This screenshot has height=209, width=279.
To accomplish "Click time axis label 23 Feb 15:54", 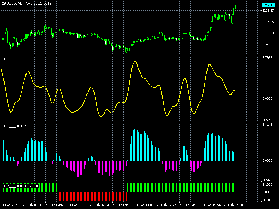I will click(211, 205).
